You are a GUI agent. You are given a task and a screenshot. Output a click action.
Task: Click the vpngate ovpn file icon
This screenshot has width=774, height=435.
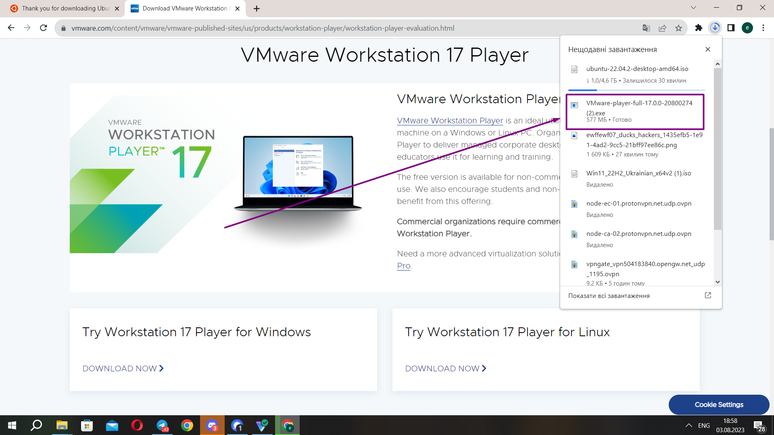point(574,264)
